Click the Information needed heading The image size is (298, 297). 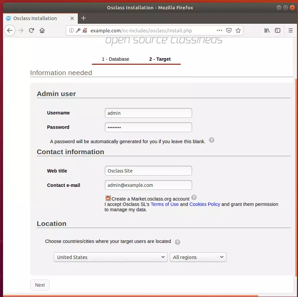tap(61, 73)
